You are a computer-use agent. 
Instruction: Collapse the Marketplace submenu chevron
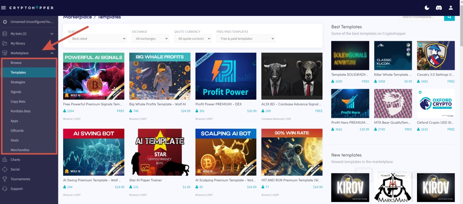(x=52, y=53)
